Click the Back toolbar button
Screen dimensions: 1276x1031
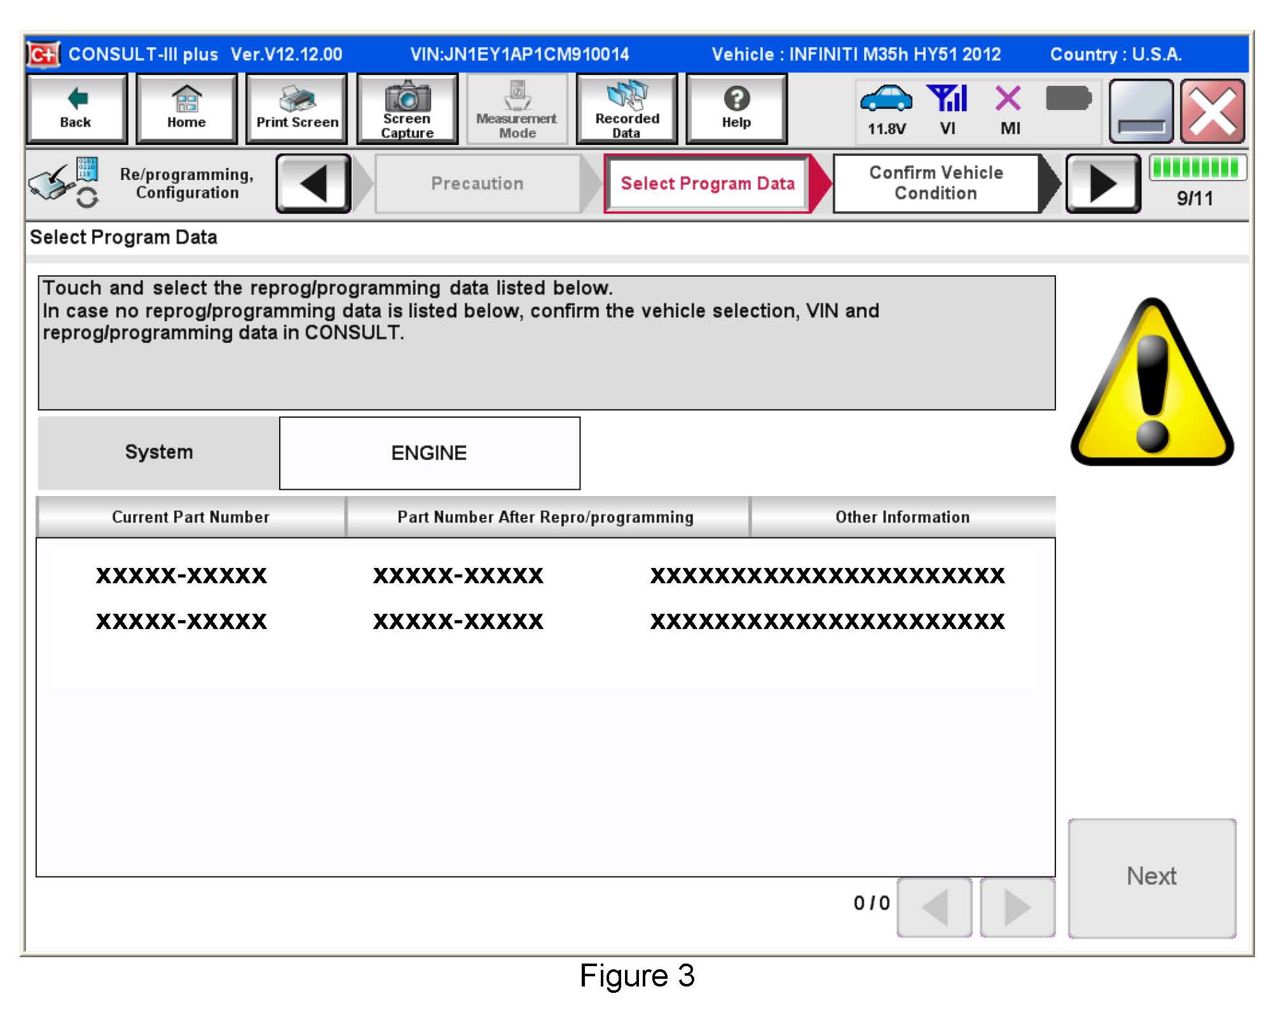point(76,109)
